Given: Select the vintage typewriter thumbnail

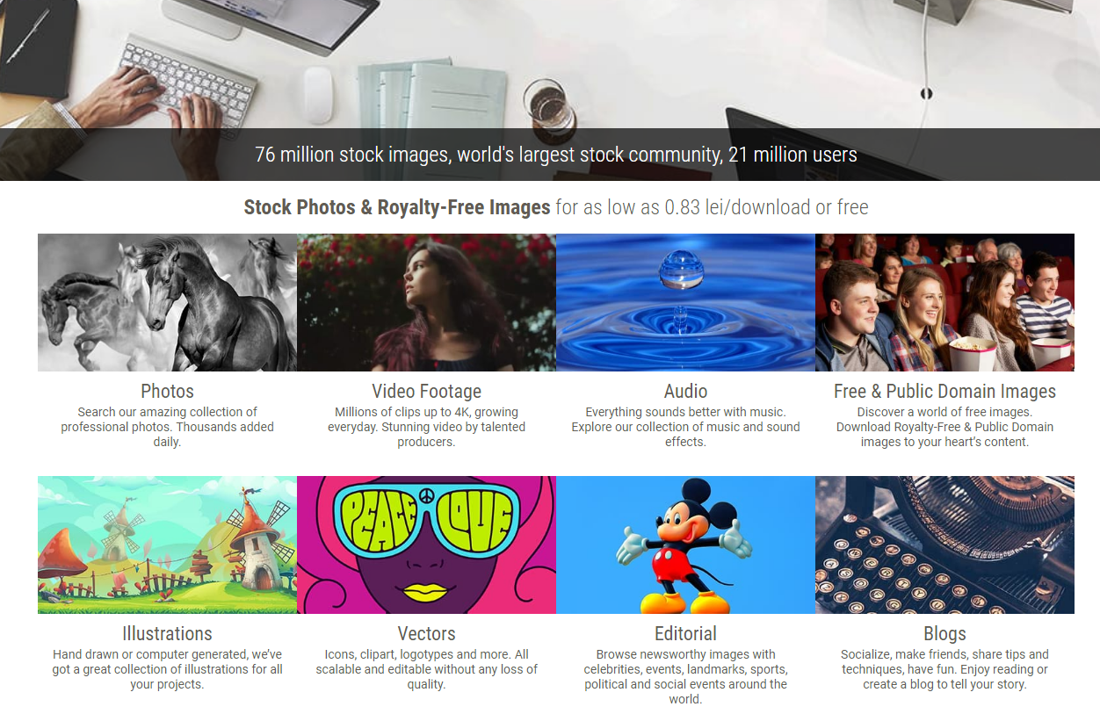Looking at the screenshot, I should (x=944, y=545).
